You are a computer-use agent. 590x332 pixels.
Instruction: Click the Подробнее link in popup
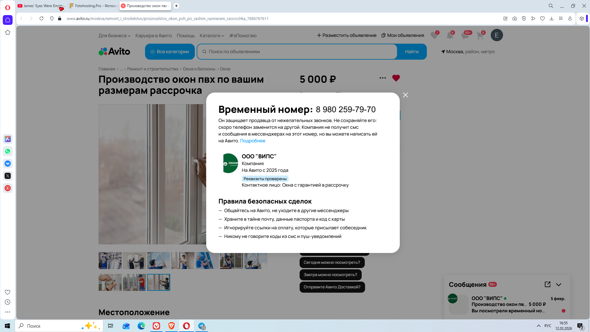pyautogui.click(x=252, y=141)
